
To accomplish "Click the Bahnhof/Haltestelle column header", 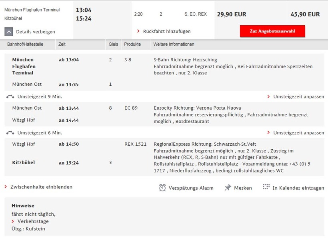I will point(25,44).
